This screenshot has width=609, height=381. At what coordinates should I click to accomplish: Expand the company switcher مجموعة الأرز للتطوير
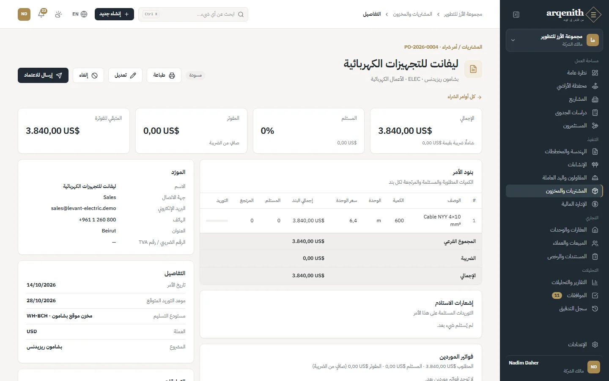[x=554, y=40]
